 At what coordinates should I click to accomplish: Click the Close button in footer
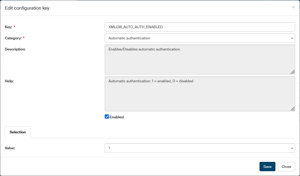[286, 167]
